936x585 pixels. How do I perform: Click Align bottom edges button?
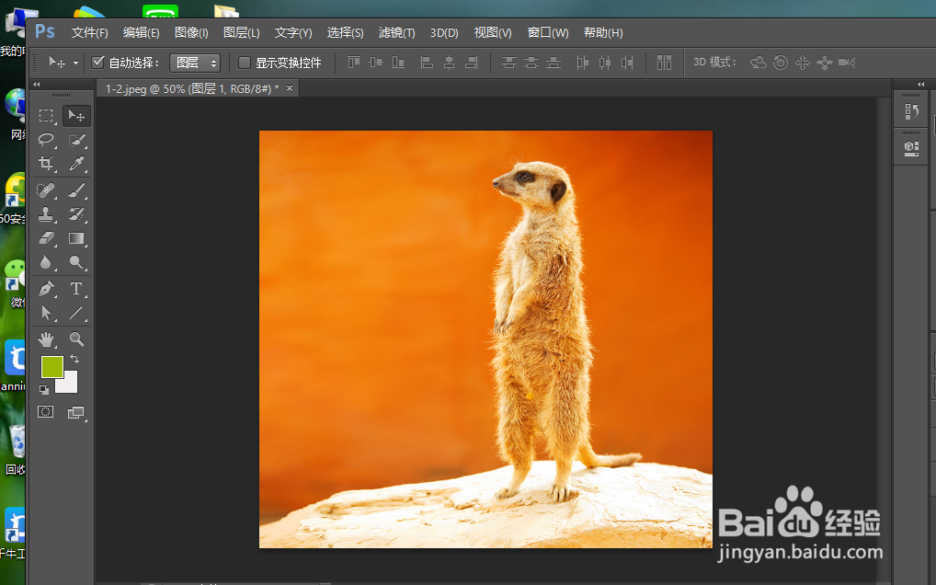click(x=398, y=62)
